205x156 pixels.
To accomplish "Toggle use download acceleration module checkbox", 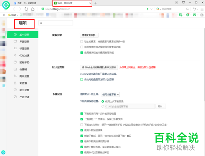I will [x=82, y=130].
